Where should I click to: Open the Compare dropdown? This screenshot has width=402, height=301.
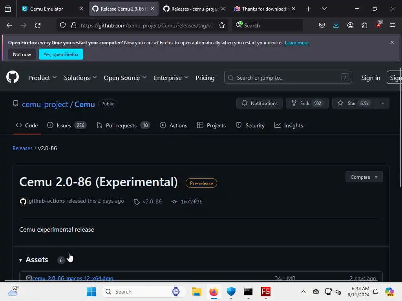(364, 177)
